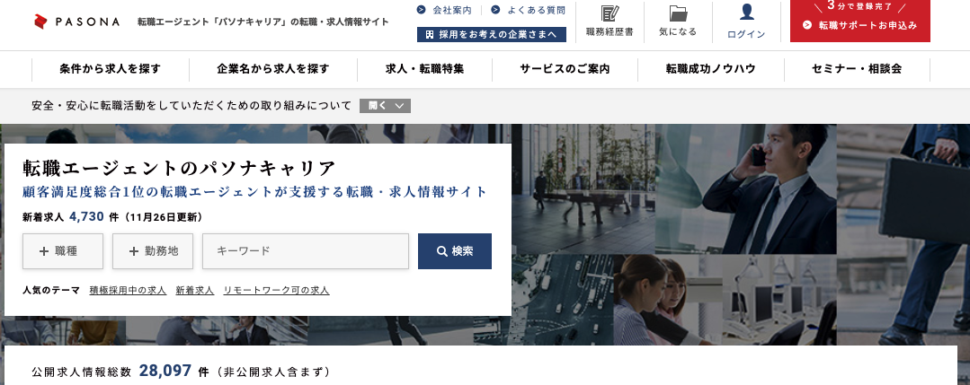
Task: Click the red 転職サポートお申込み button
Action: coord(860,21)
